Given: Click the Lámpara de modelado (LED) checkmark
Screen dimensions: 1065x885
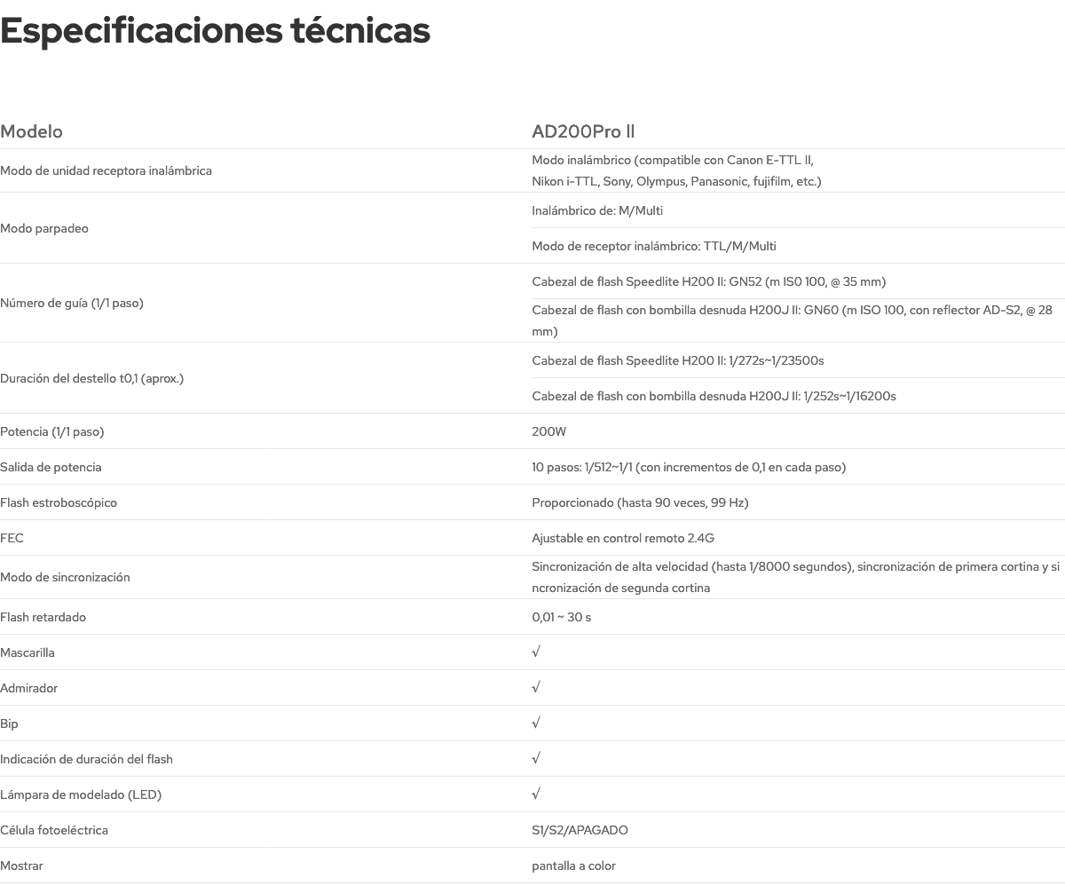Looking at the screenshot, I should click(x=536, y=794).
